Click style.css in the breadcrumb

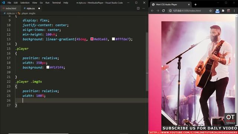pyautogui.click(x=11, y=13)
